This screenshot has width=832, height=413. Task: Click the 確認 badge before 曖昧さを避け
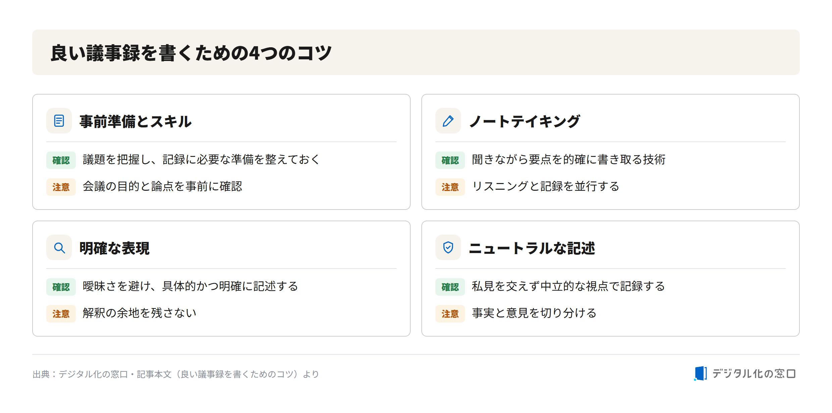61,287
